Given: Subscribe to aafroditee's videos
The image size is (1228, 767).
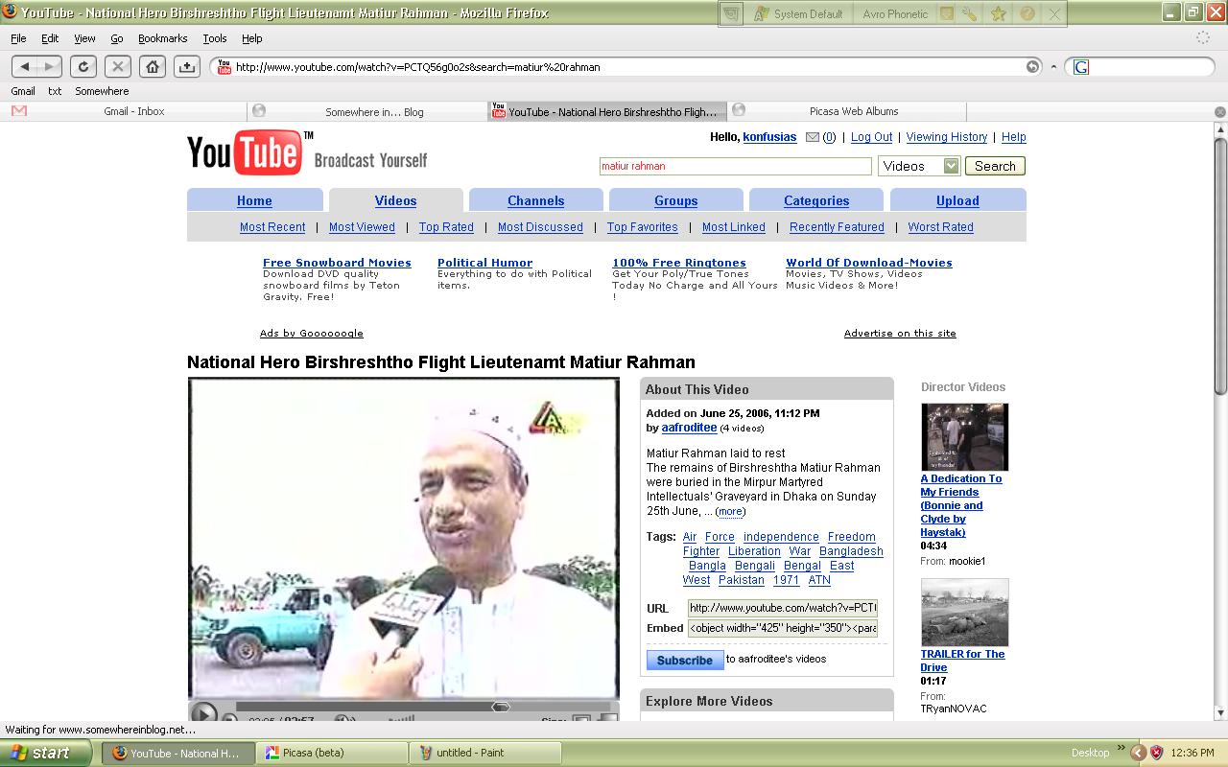Looking at the screenshot, I should [x=684, y=660].
